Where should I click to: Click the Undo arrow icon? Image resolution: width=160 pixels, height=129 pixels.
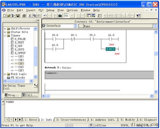tap(45, 16)
